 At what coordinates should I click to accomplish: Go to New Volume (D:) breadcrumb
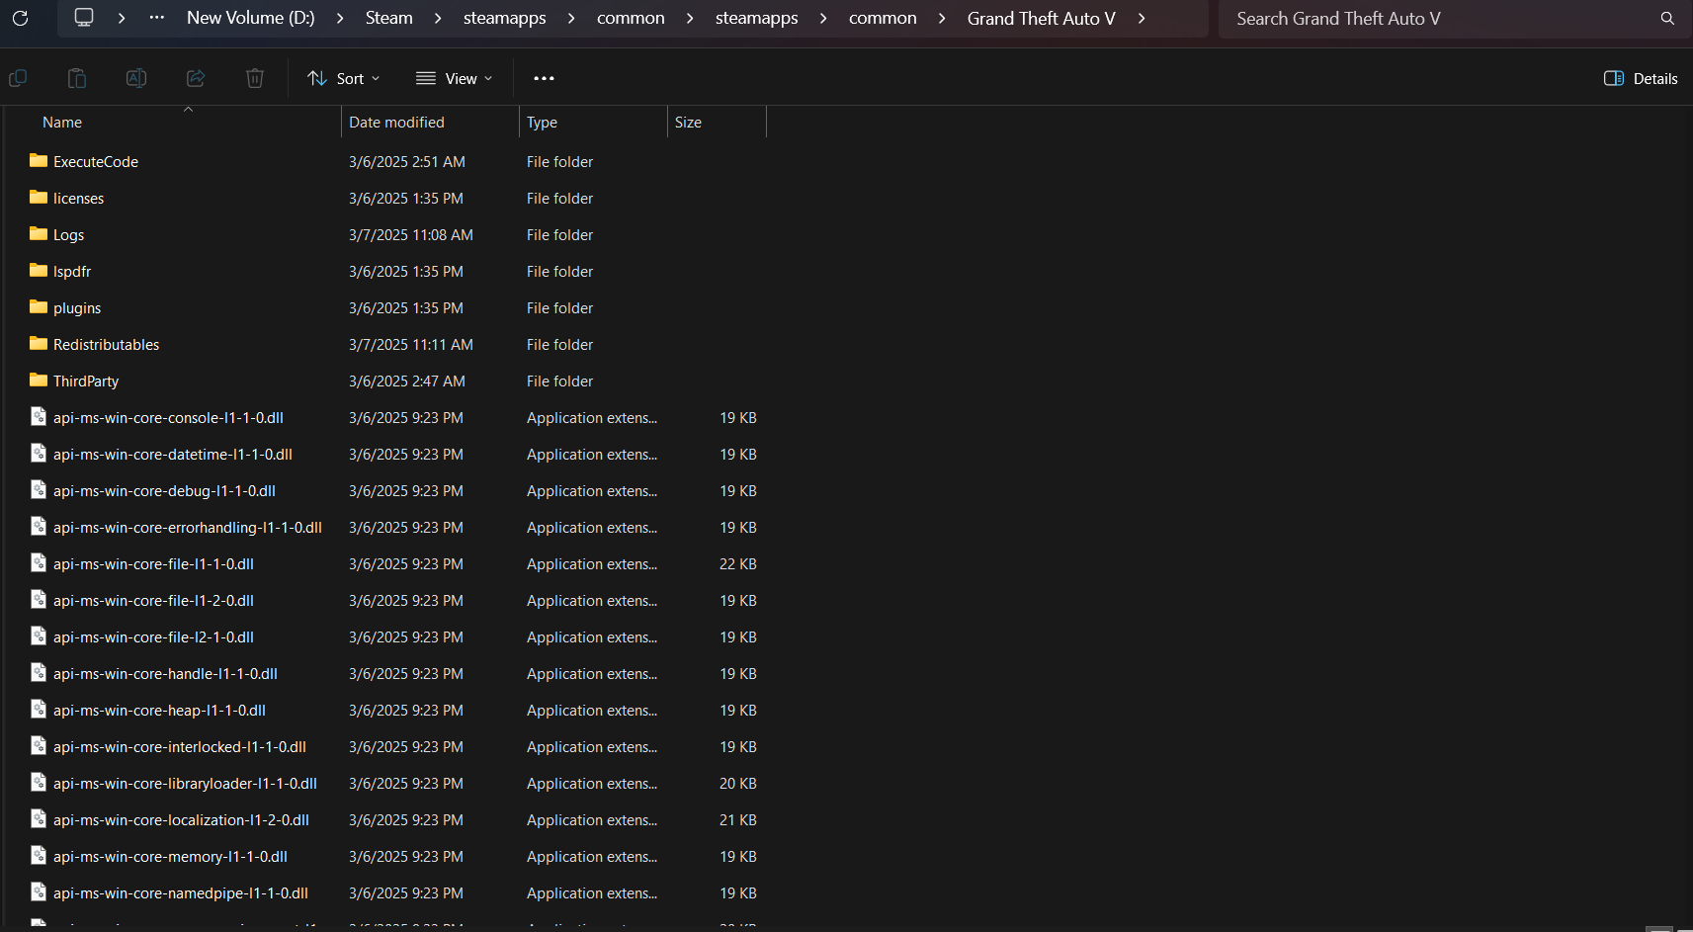(250, 19)
